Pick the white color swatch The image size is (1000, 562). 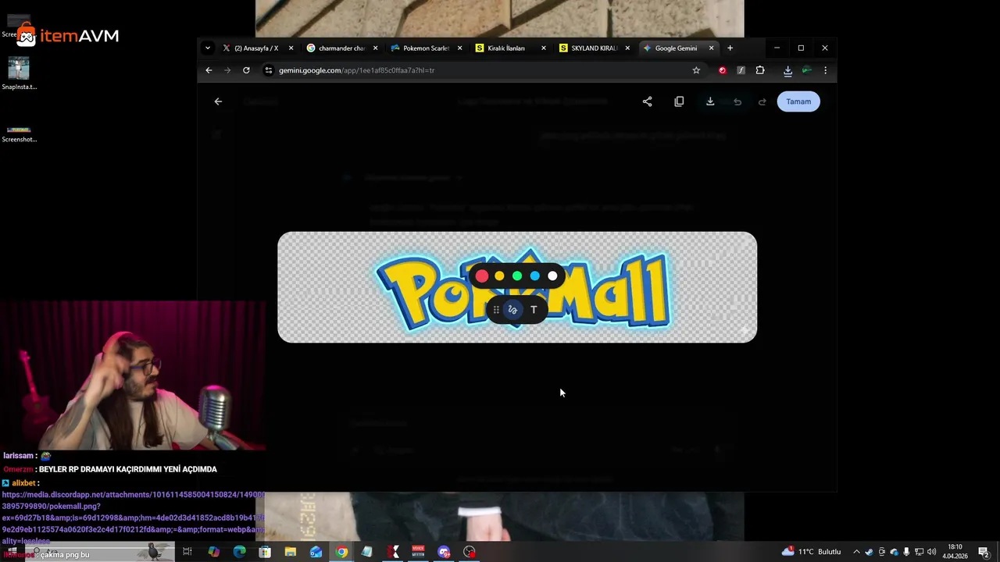pos(552,276)
